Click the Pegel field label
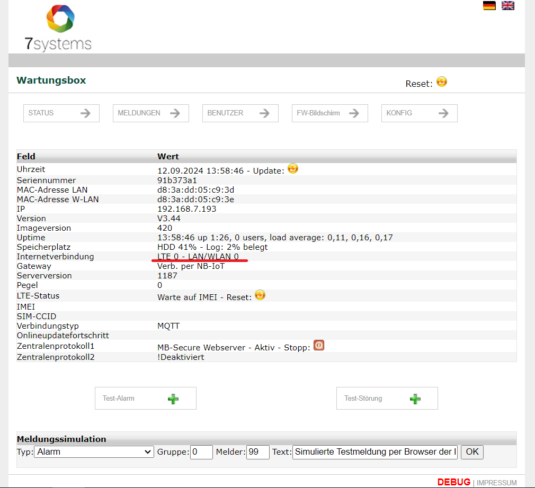Image resolution: width=535 pixels, height=488 pixels. coord(28,285)
